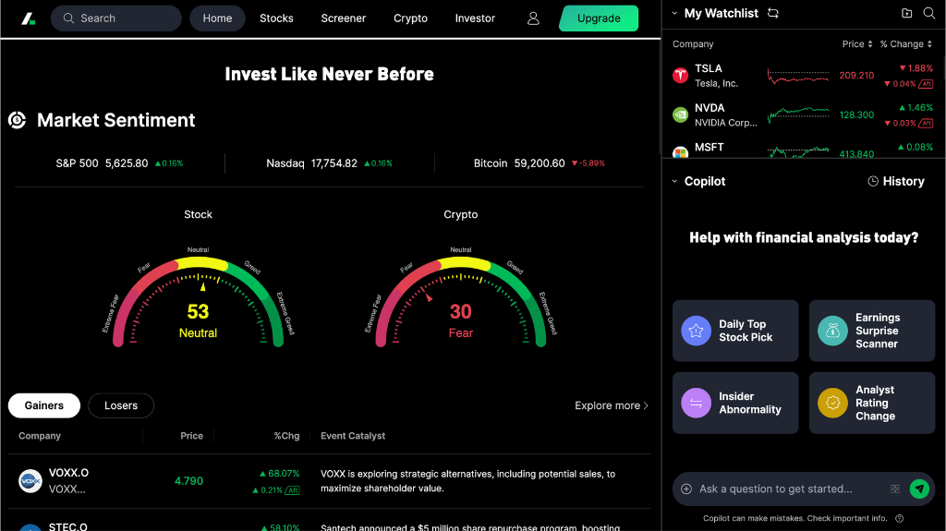The image size is (946, 531).
Task: Click the Crypto sentiment gauge showing 30
Action: tap(461, 297)
